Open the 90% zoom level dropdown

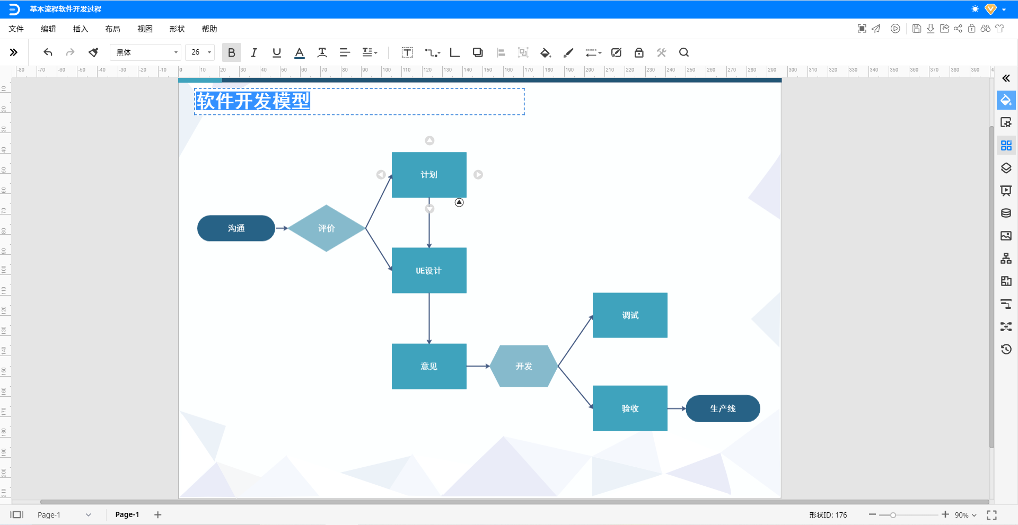[966, 515]
